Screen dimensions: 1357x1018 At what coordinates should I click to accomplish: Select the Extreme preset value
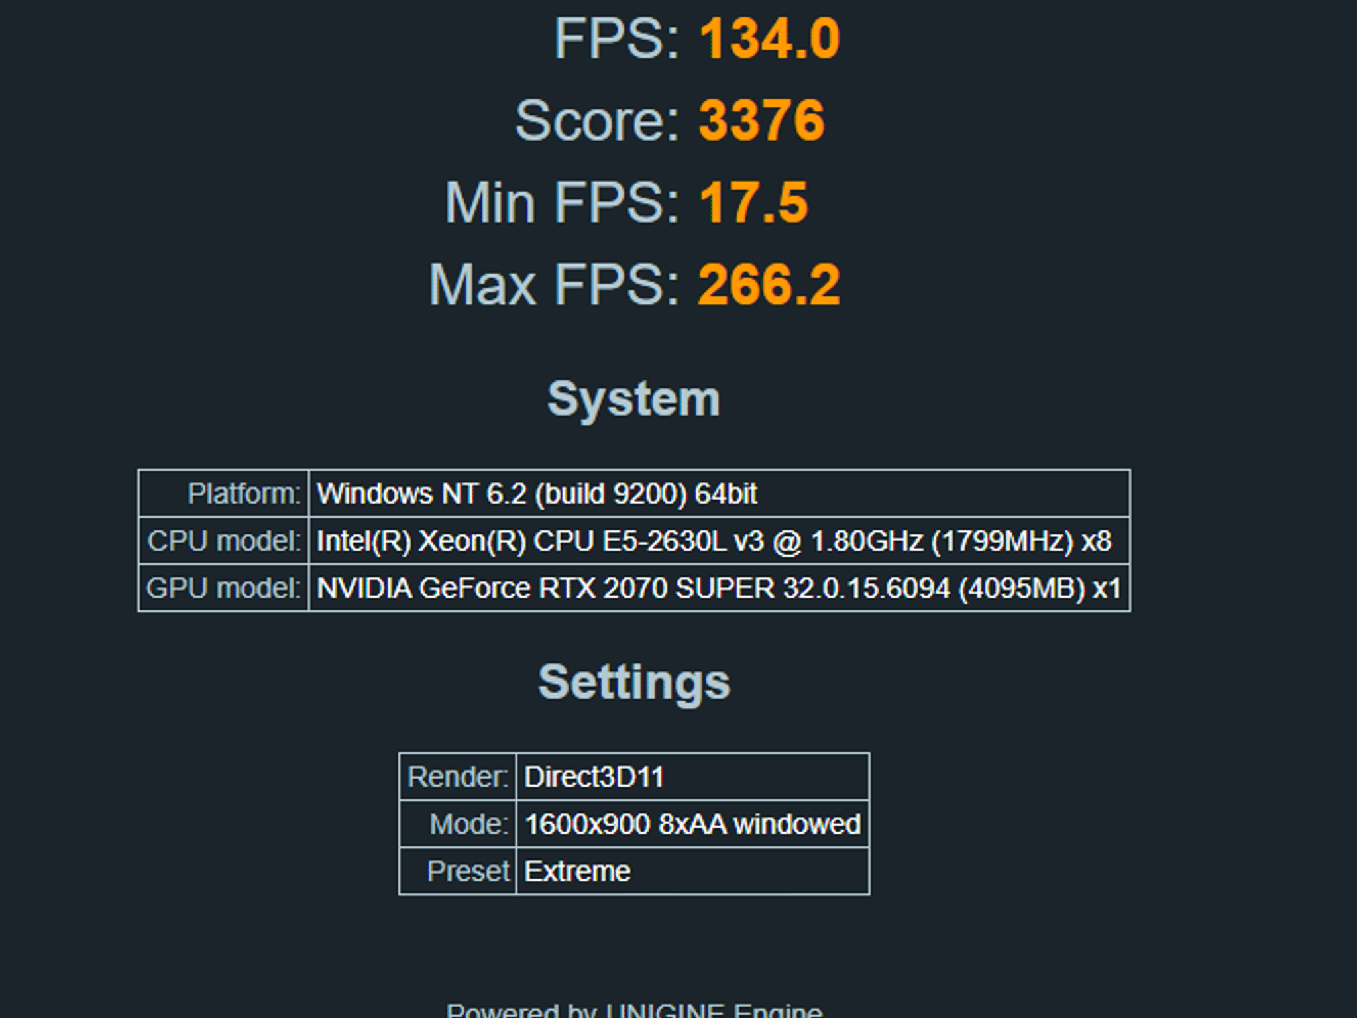(577, 872)
